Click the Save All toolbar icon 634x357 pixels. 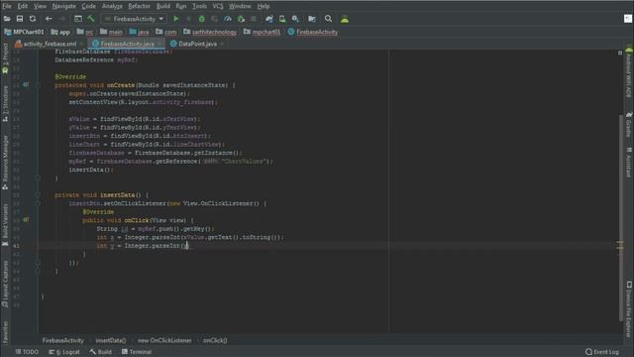[x=20, y=19]
